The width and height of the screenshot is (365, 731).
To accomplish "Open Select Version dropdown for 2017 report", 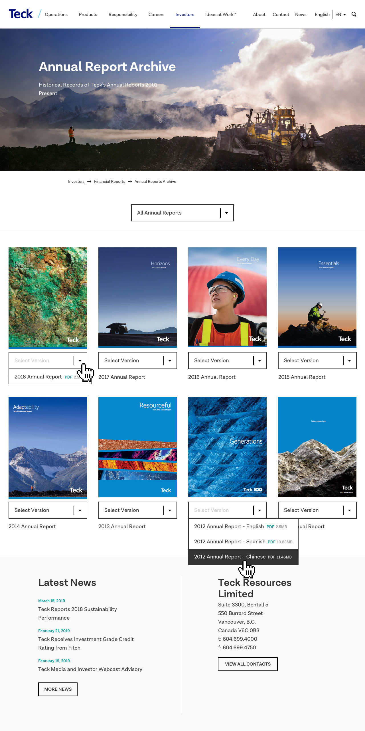I will click(137, 361).
